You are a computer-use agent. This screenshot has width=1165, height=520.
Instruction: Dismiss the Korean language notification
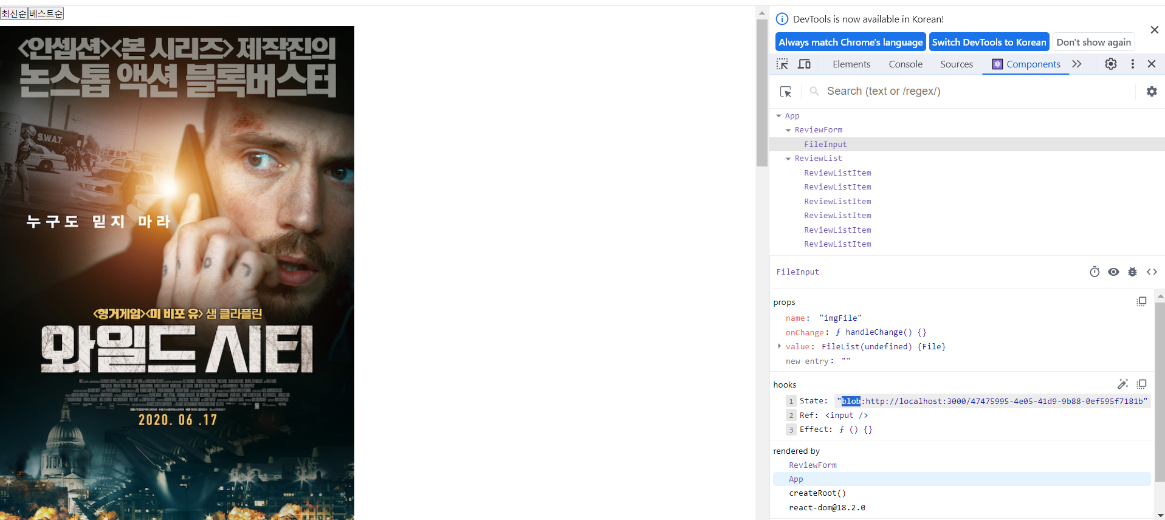(1155, 30)
